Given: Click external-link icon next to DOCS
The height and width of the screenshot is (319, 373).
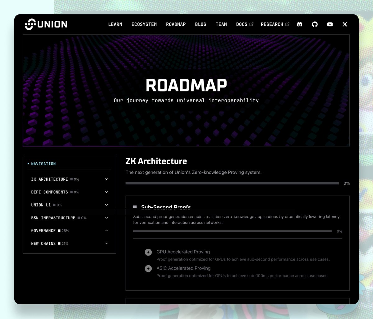Looking at the screenshot, I should (251, 24).
